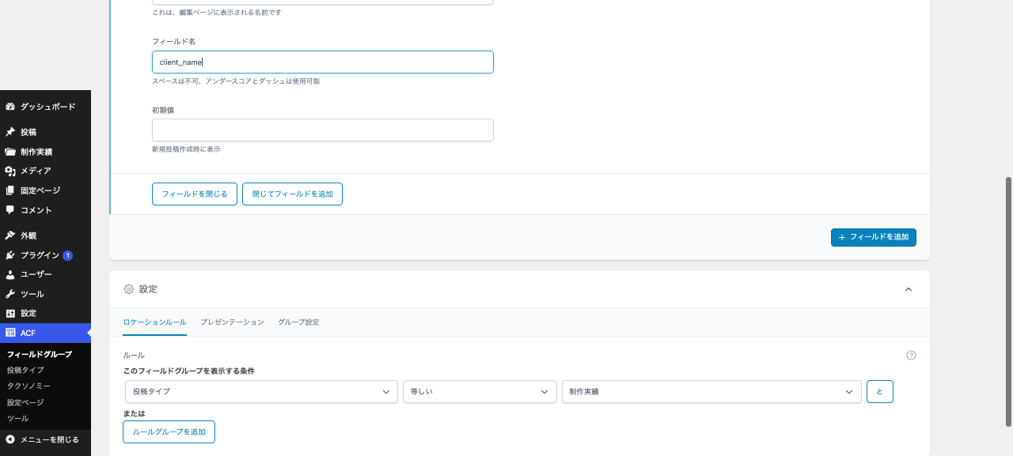Switch to the ロケーションルール tab

click(x=154, y=322)
